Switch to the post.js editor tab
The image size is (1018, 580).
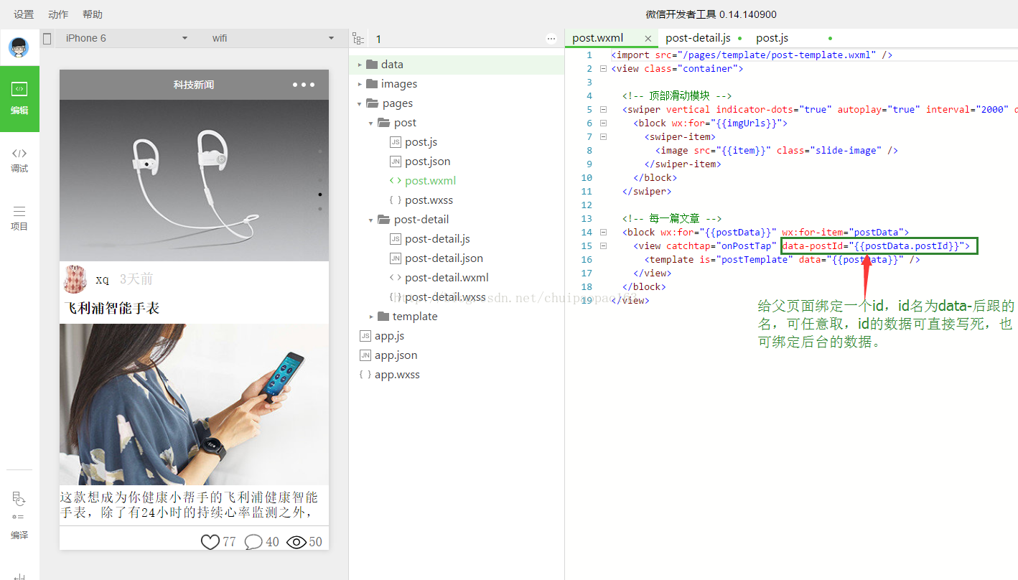click(x=772, y=38)
